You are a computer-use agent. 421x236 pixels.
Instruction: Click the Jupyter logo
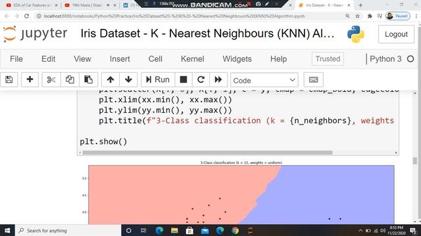point(35,34)
